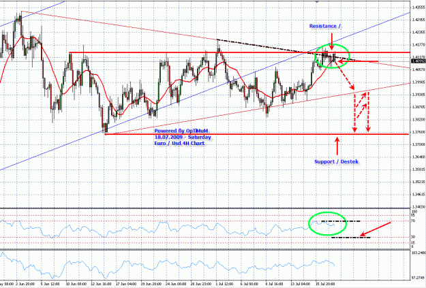426x288 pixels.
Task: Select the '18.07.2009 - Saturday' date text
Action: click(183, 137)
